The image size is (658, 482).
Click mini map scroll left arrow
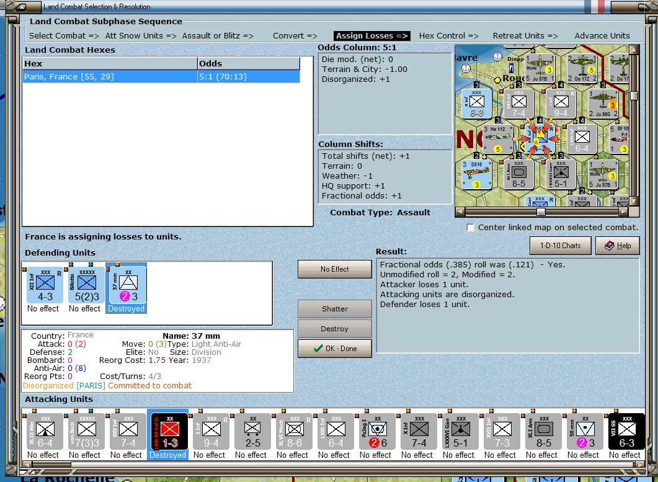point(460,212)
